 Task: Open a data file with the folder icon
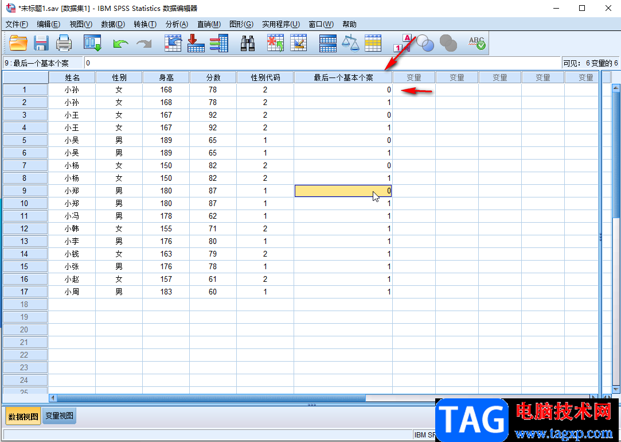pos(18,43)
